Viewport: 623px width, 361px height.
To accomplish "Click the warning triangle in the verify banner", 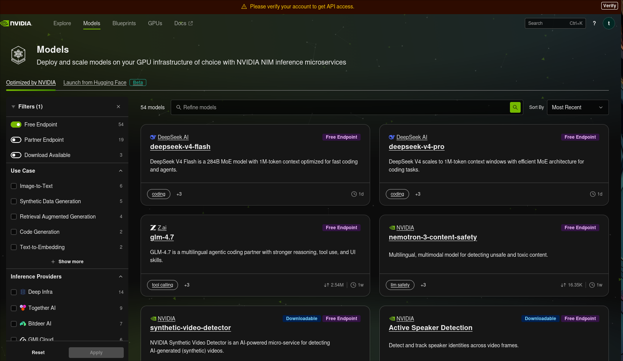I will click(244, 6).
